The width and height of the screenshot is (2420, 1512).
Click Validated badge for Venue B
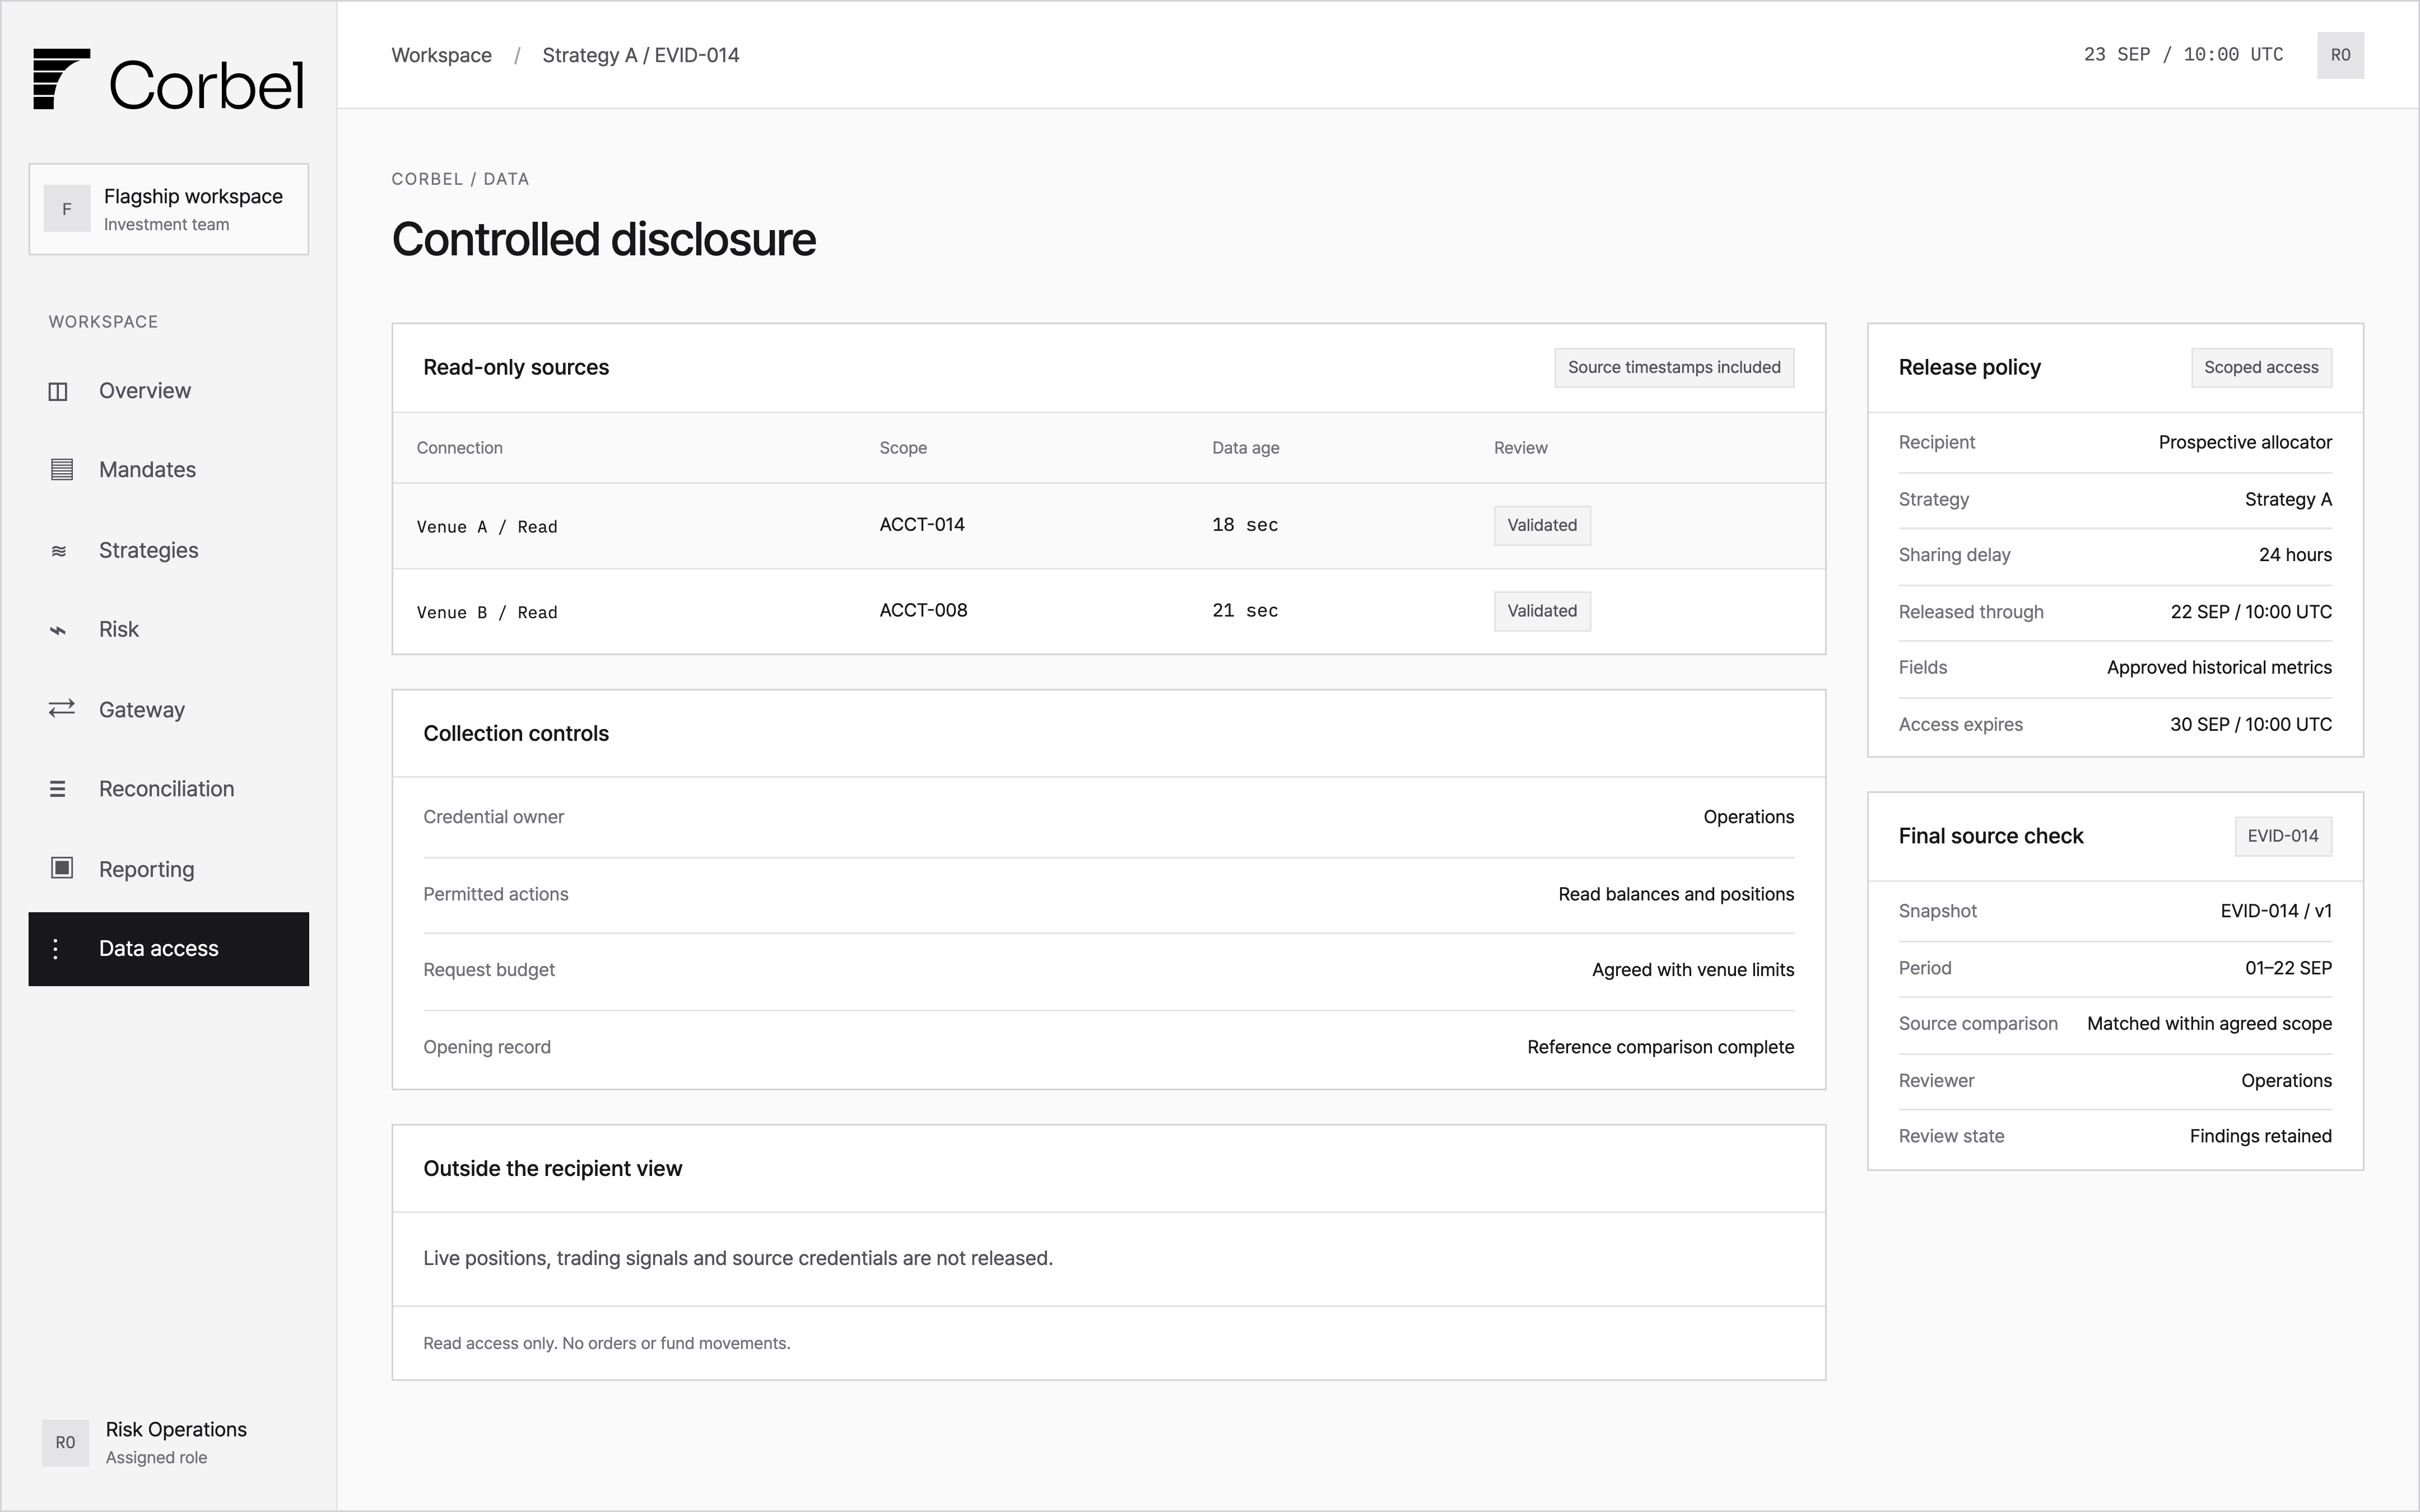point(1542,611)
